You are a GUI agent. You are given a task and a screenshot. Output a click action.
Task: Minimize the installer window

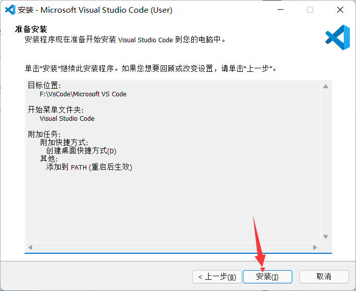pyautogui.click(x=281, y=10)
